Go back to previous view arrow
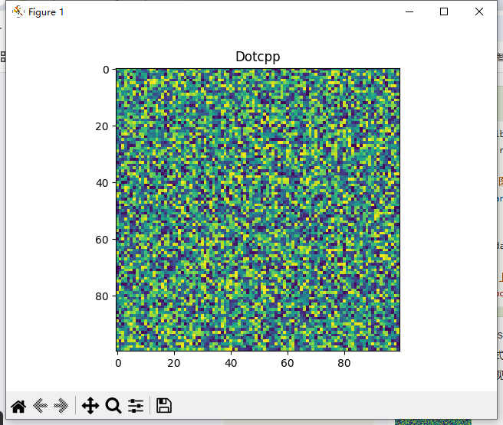This screenshot has height=425, width=503. point(40,406)
